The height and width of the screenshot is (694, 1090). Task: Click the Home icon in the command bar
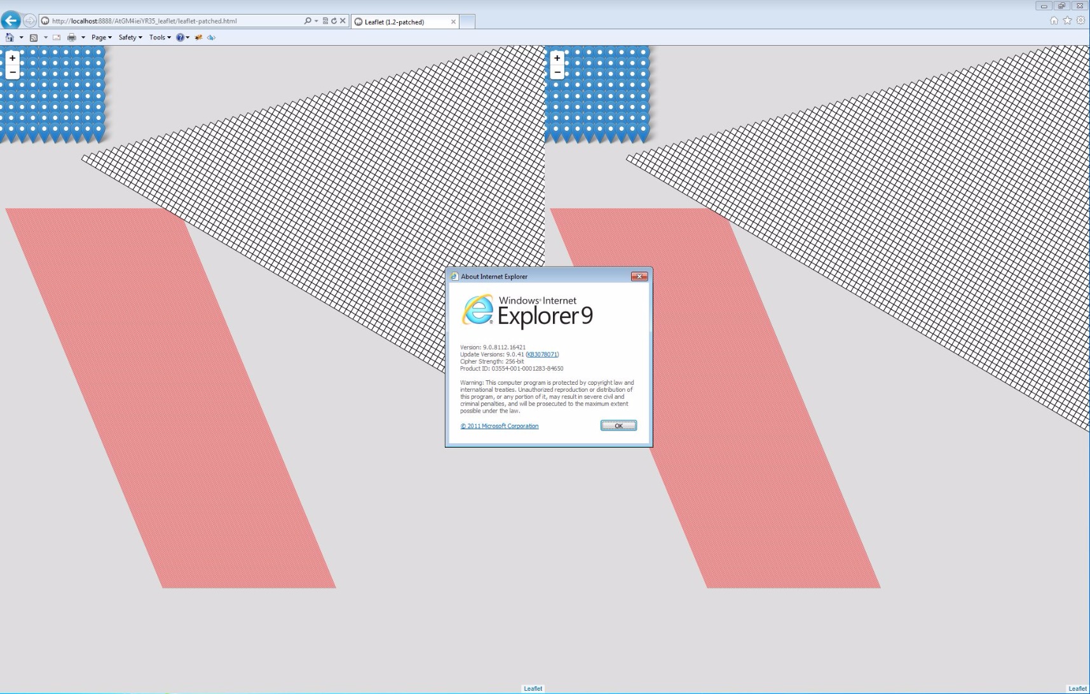[x=10, y=37]
